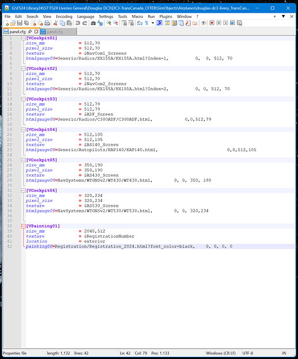The height and width of the screenshot is (359, 298).
Task: Open the question mark help menu
Action: point(197,17)
